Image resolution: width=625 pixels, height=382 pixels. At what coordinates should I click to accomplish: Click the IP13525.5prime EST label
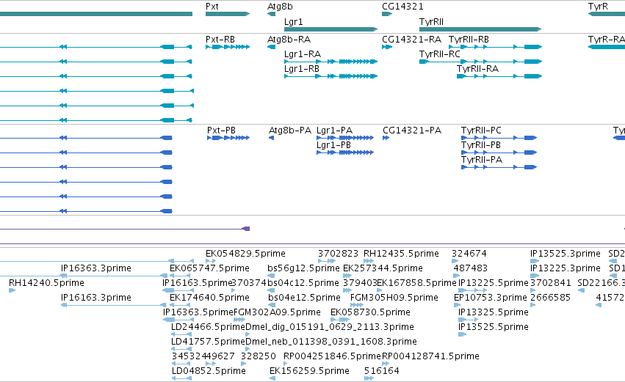click(494, 327)
